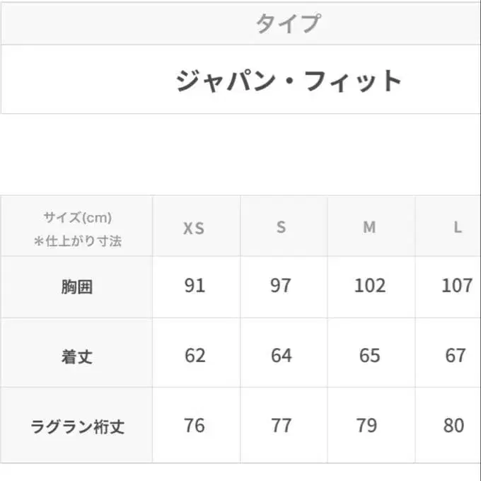Viewport: 481px width, 481px height.
Task: Select the ラグラン裄丈 row label
Action: click(77, 427)
